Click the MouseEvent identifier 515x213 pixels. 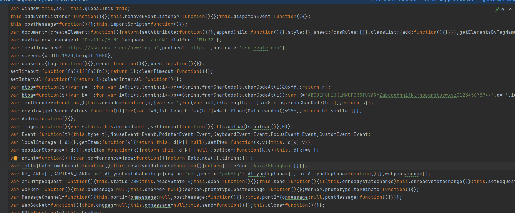(125, 134)
